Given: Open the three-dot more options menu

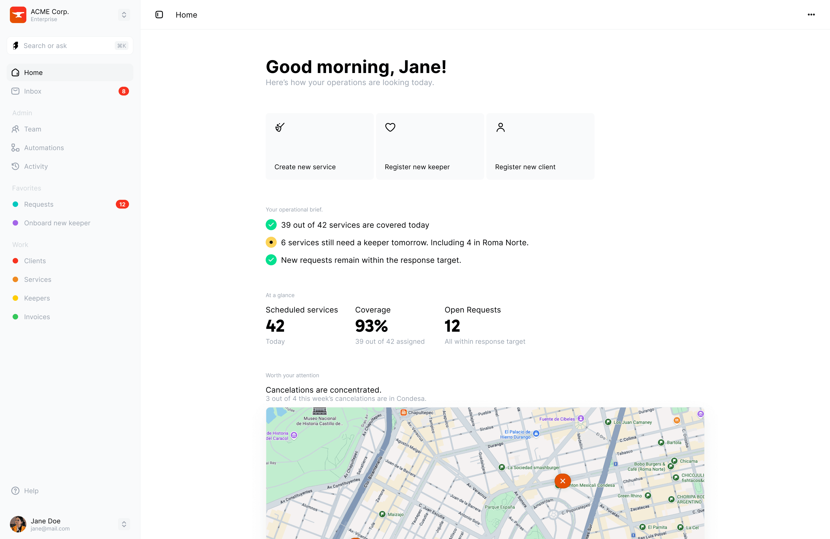Looking at the screenshot, I should (x=811, y=15).
